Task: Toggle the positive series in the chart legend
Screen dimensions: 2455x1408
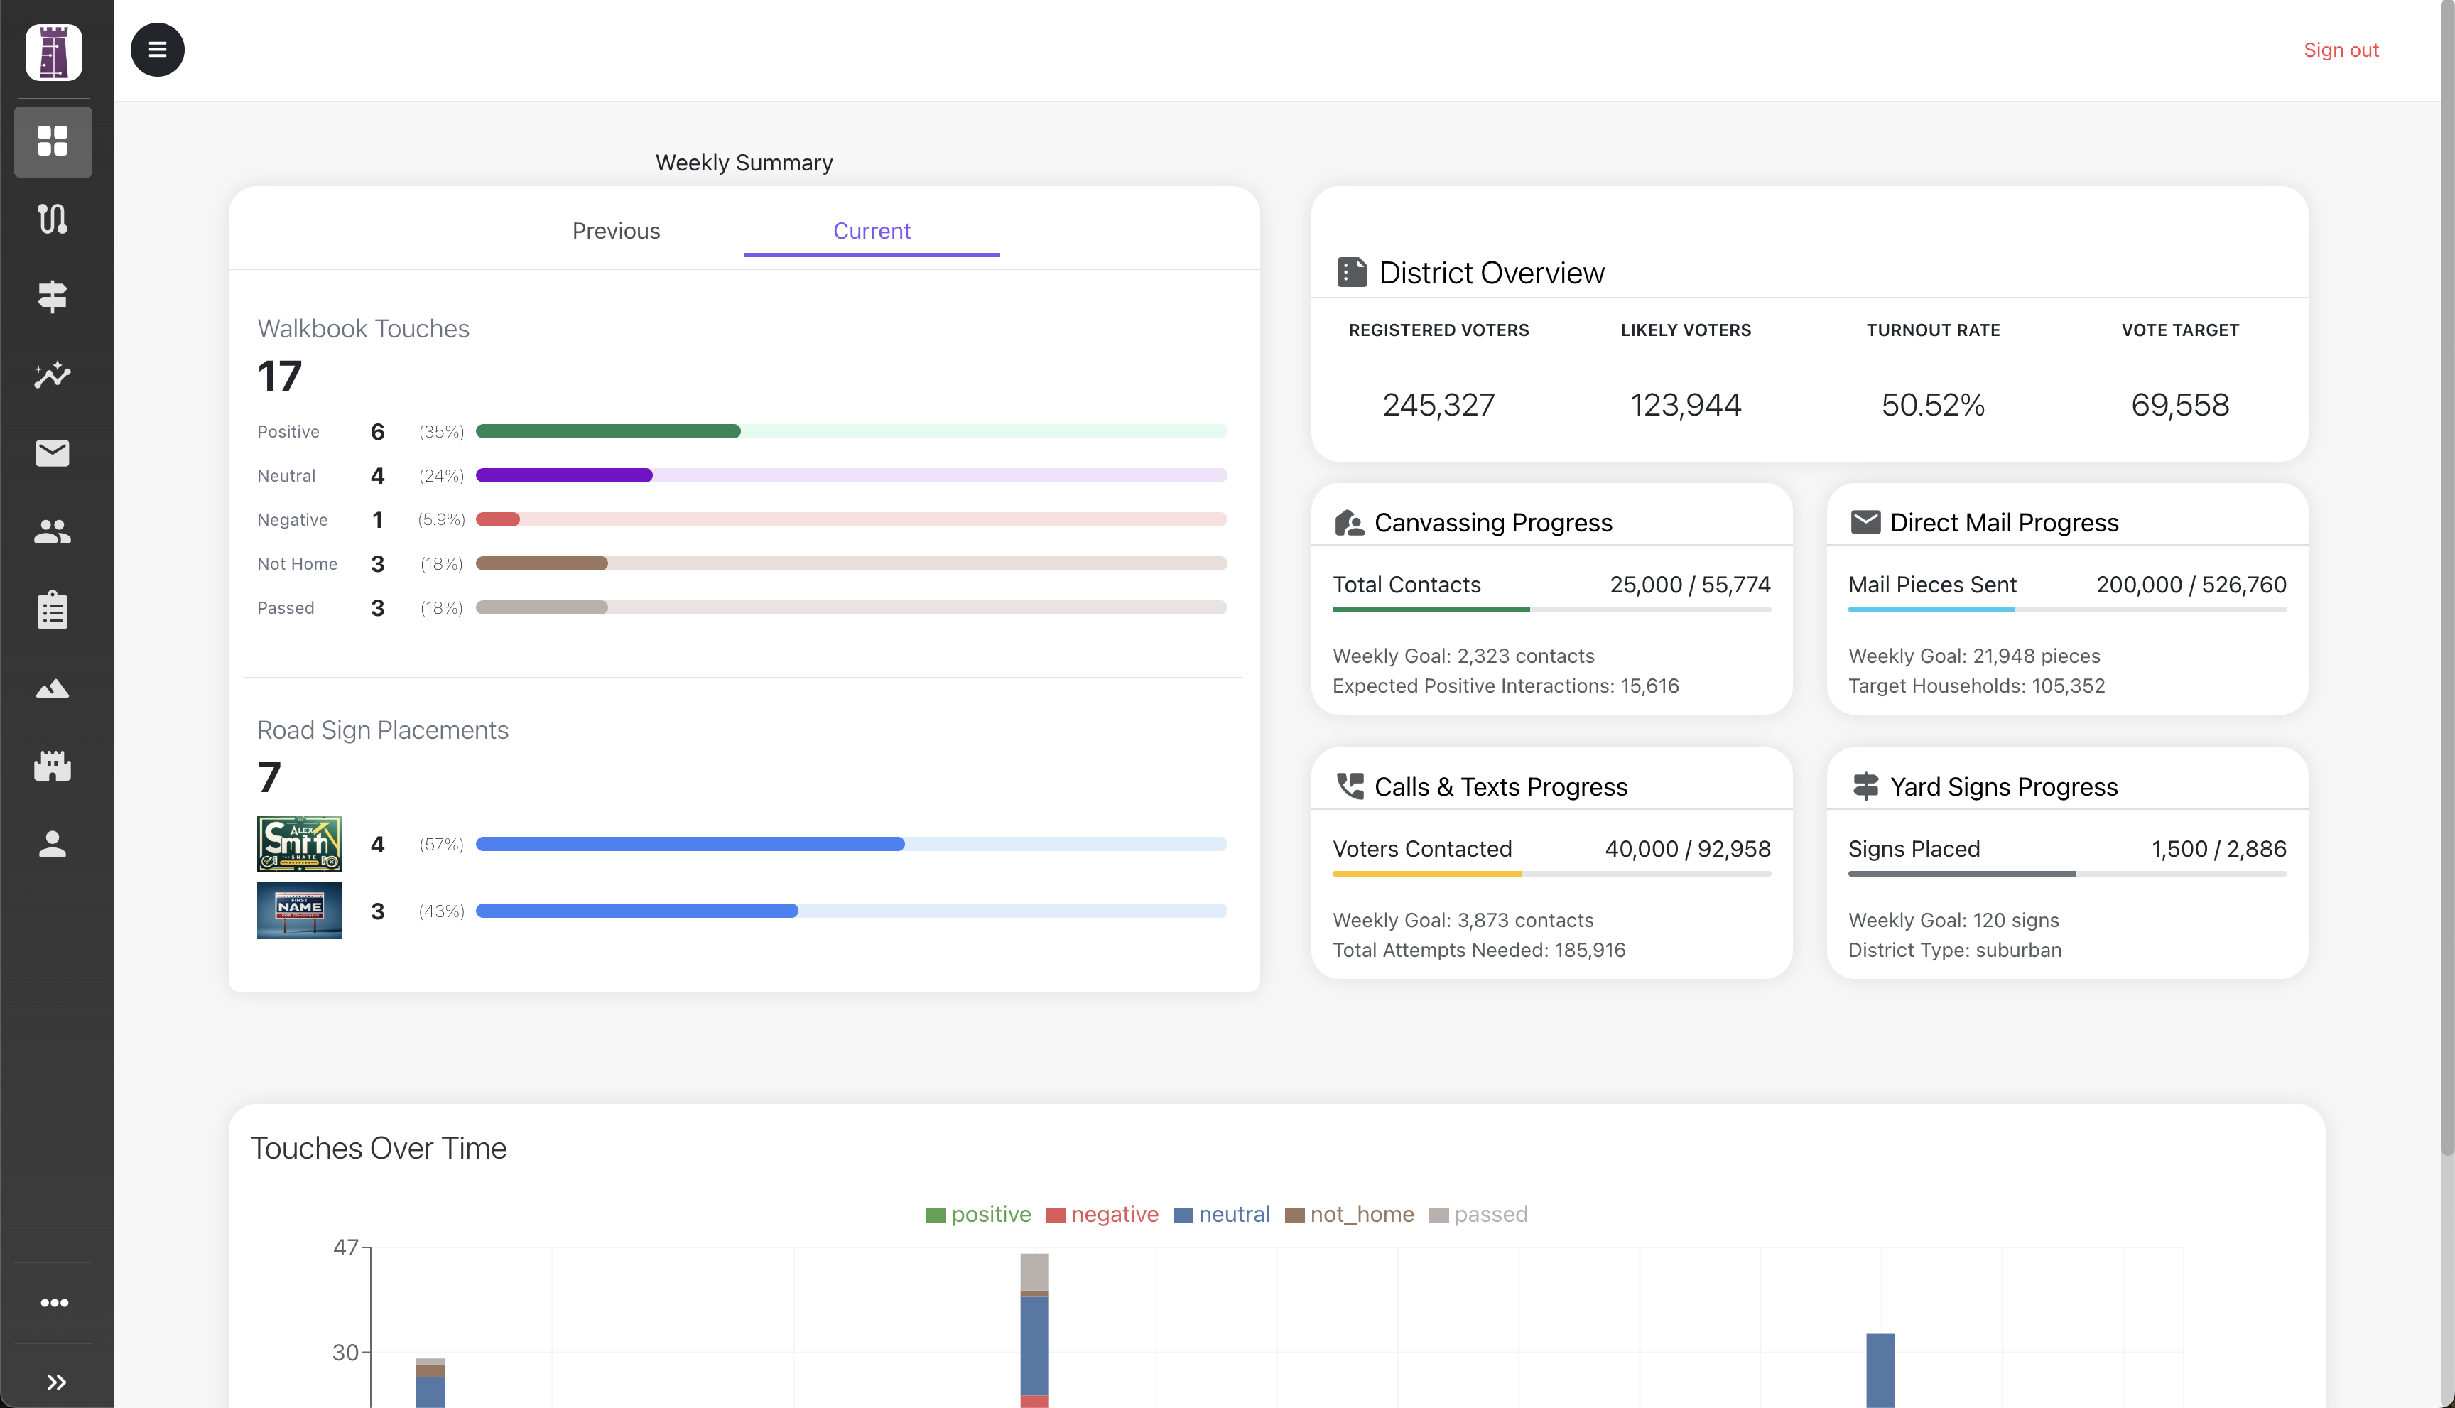Action: coord(978,1213)
